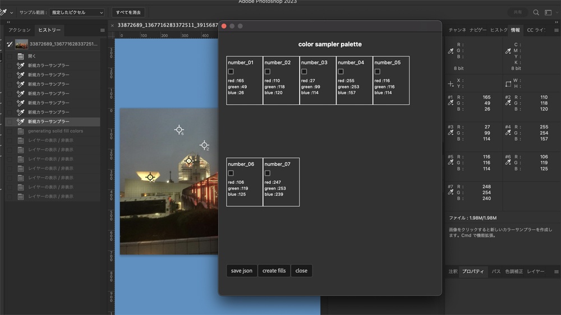Click the XY crosshair icon in Info panel
The width and height of the screenshot is (561, 315).
click(451, 84)
